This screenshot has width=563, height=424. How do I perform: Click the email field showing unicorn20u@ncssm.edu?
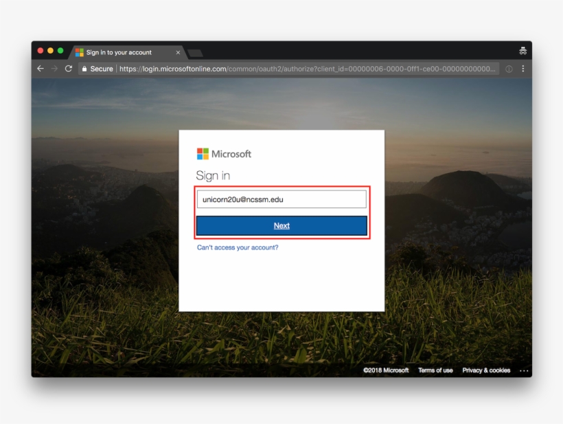[x=281, y=199]
